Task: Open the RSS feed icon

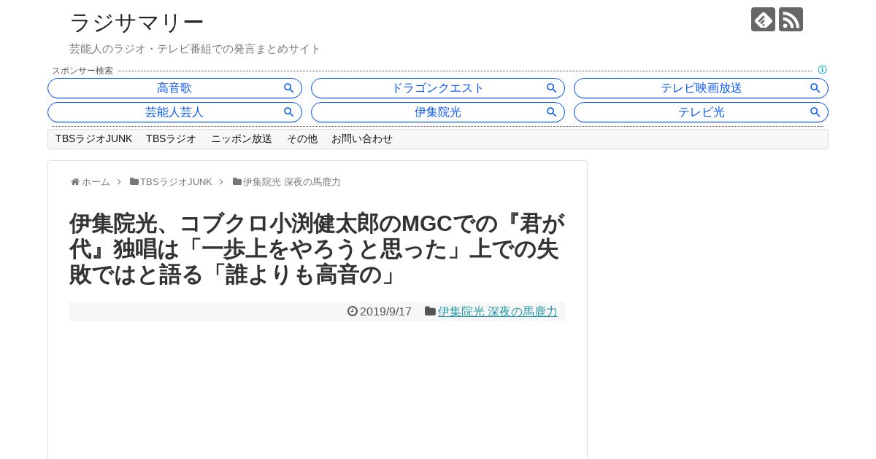Action: coord(791,20)
